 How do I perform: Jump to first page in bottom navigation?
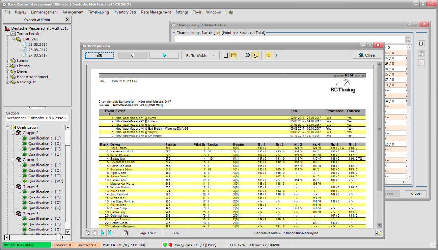88,233
